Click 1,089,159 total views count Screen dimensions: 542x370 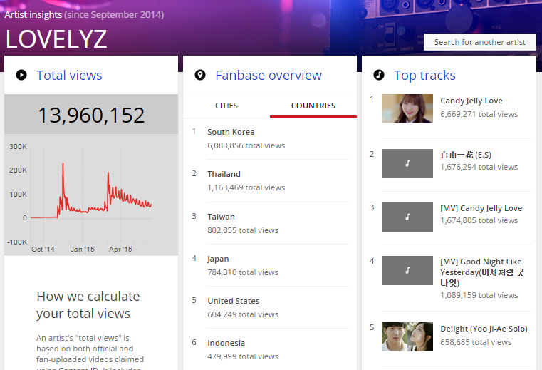tap(479, 295)
